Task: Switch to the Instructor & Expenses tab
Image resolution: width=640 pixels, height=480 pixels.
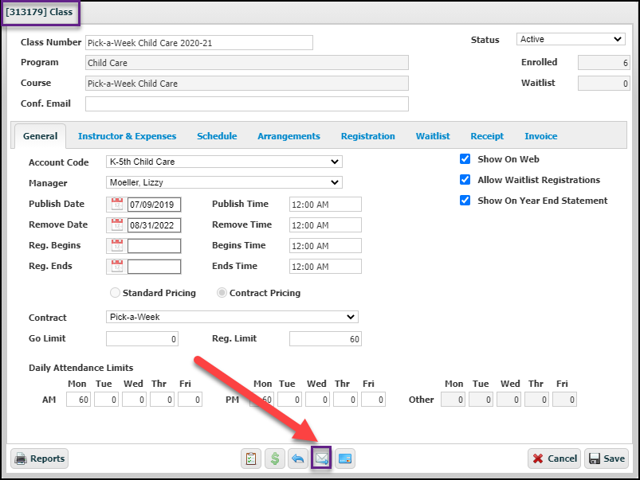Action: tap(127, 136)
